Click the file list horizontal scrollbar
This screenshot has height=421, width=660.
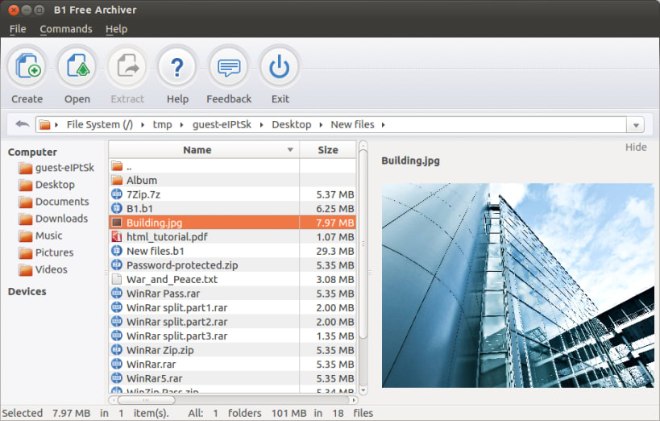[x=146, y=399]
